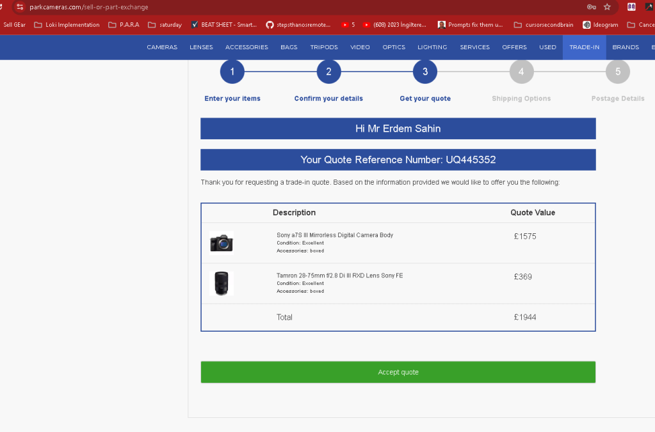655x432 pixels.
Task: Open the purple browser extension icon
Action: [x=631, y=6]
